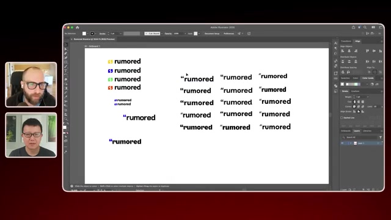Choose Round Cap in Stroke panel
The width and height of the screenshot is (391, 220).
(x=359, y=102)
